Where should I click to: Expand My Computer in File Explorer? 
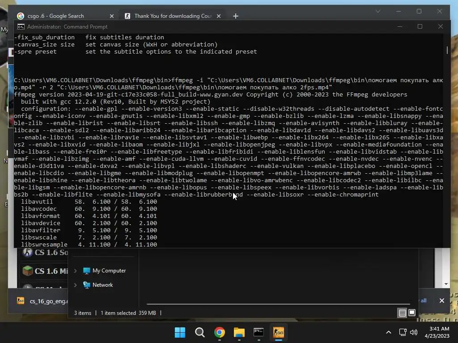(x=75, y=271)
